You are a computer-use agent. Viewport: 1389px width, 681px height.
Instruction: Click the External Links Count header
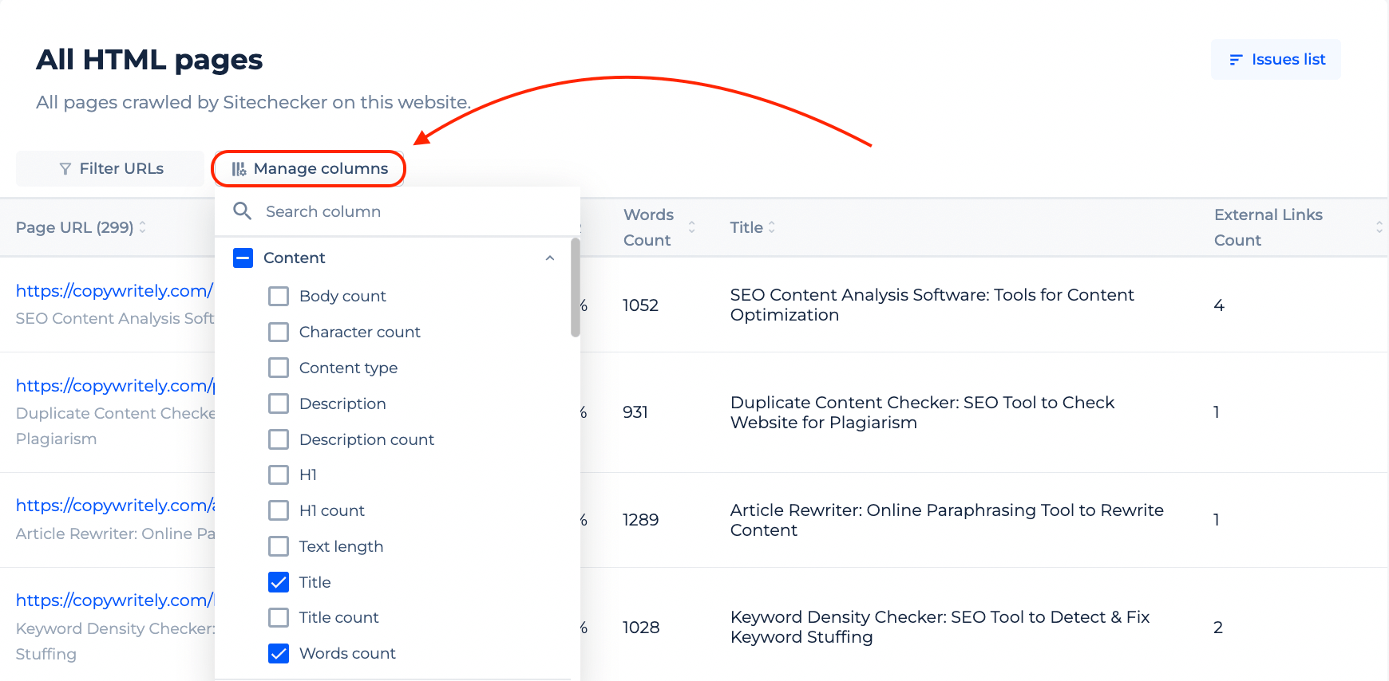pos(1268,227)
